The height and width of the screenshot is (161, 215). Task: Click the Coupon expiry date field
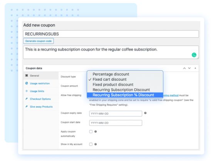point(116,113)
